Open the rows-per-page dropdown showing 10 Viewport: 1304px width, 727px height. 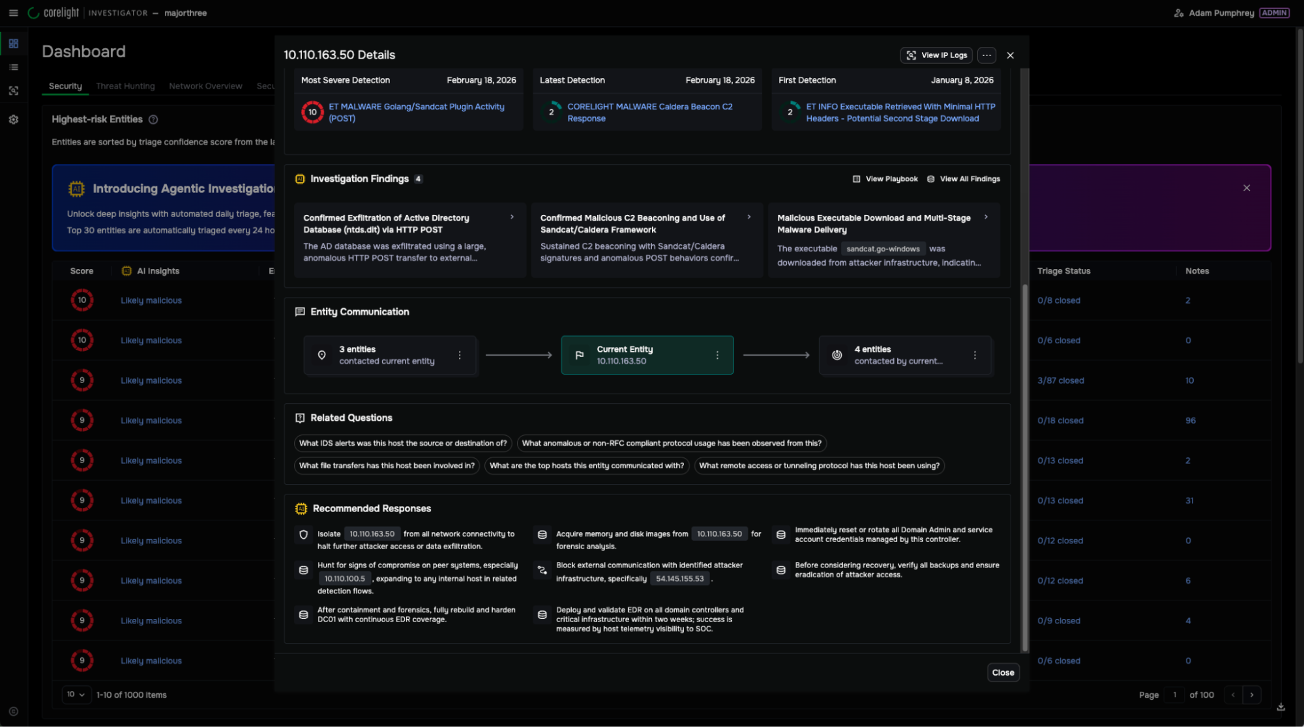[x=76, y=694]
